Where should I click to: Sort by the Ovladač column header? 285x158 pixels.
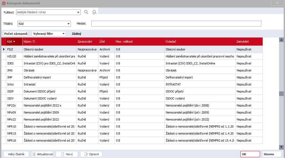171,42
